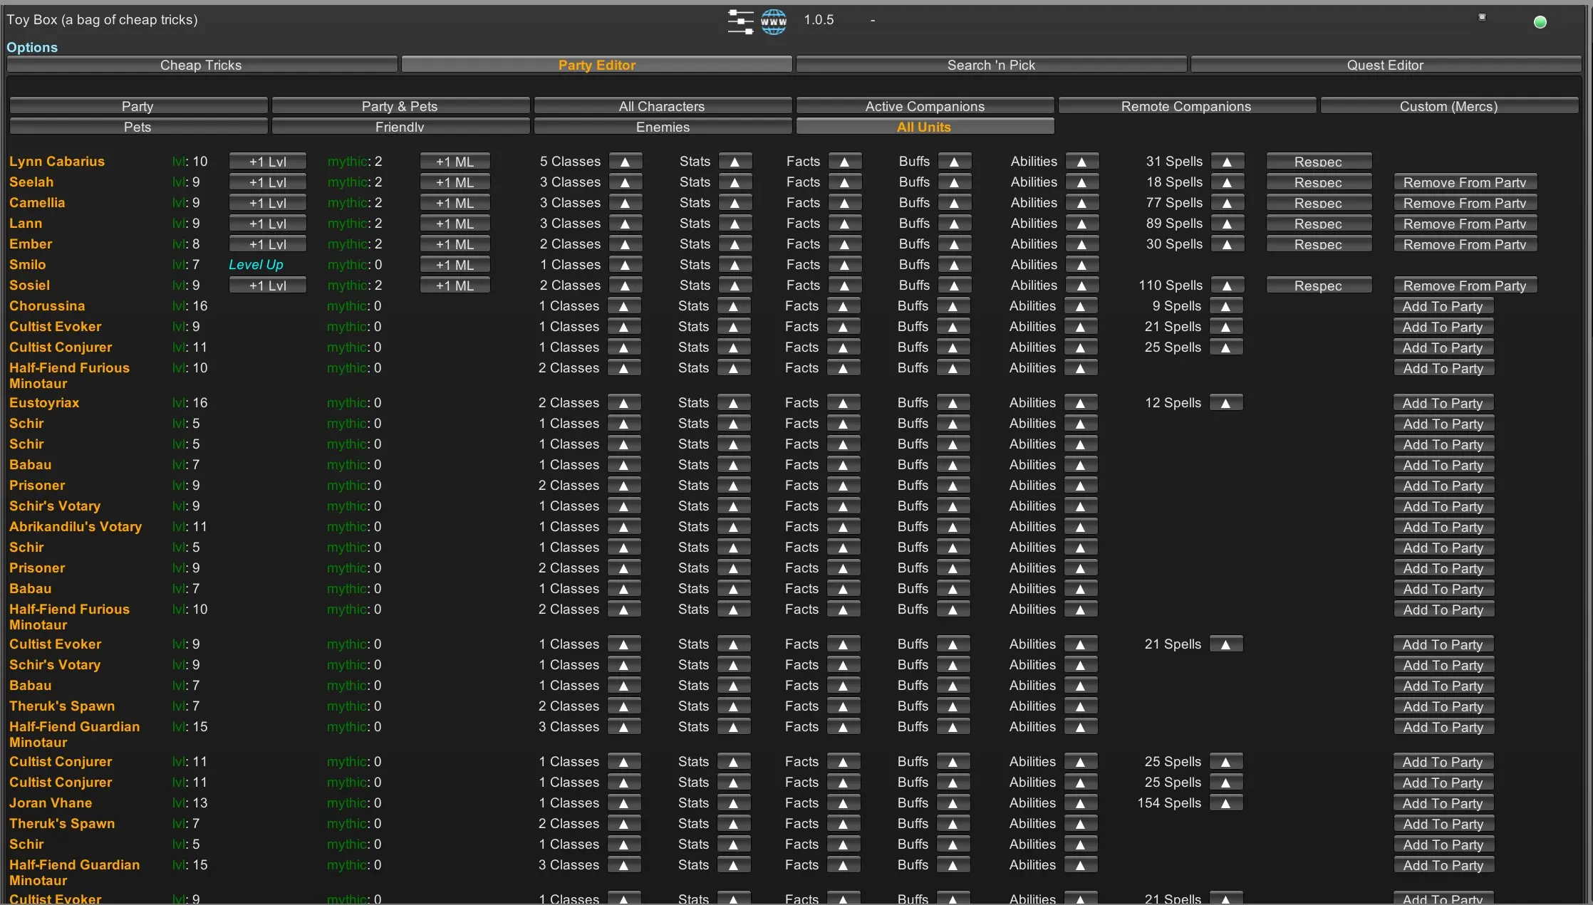
Task: Select the Enemies filter toggle
Action: pos(663,127)
